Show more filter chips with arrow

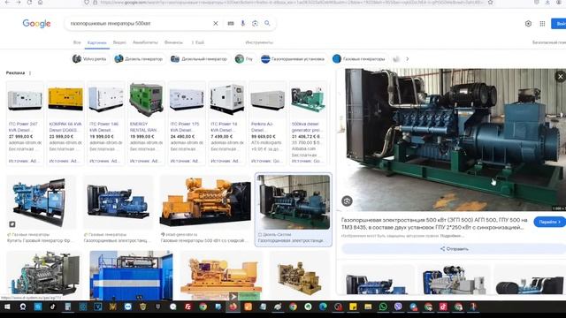(x=407, y=59)
